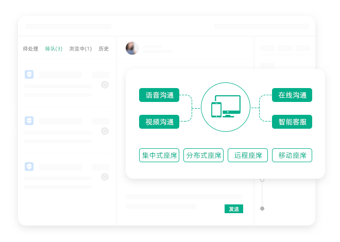Open the customer avatar in the chat header
The height and width of the screenshot is (242, 340).
(x=132, y=48)
